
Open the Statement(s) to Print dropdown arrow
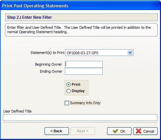click(x=130, y=53)
